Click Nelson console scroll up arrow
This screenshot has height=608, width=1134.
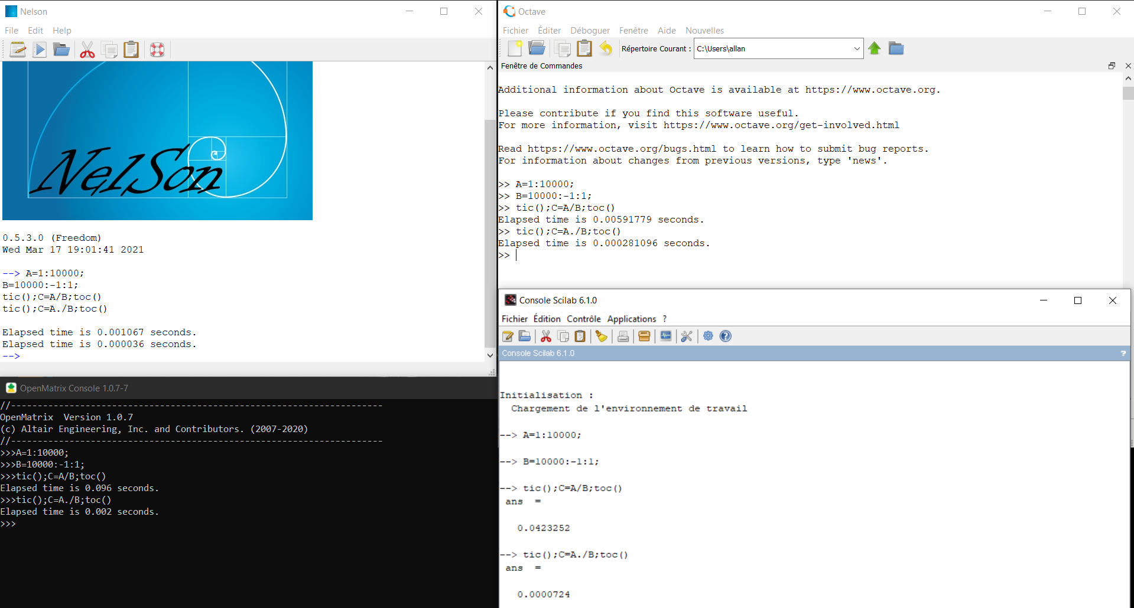click(x=490, y=68)
